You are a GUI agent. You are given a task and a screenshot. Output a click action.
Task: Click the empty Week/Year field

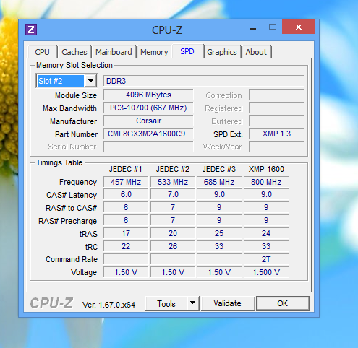click(276, 147)
